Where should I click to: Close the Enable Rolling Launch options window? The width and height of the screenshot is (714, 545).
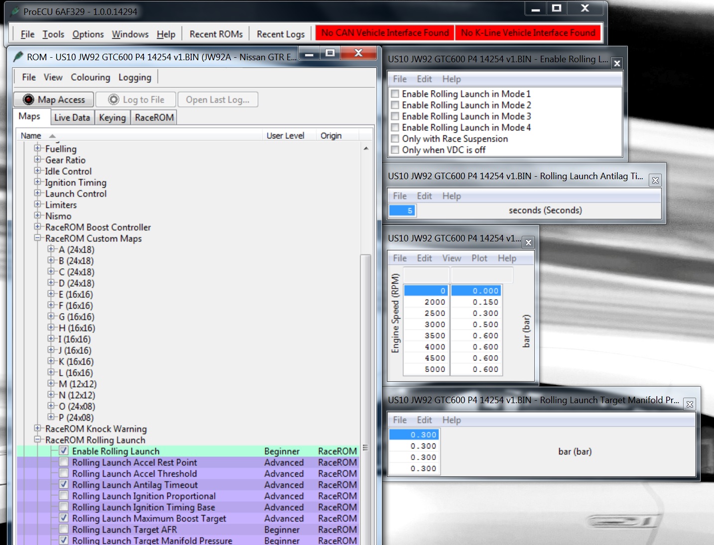click(617, 63)
